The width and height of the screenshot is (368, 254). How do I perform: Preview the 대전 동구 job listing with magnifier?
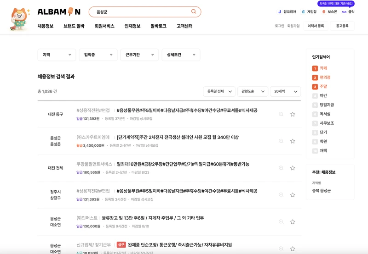point(281,114)
